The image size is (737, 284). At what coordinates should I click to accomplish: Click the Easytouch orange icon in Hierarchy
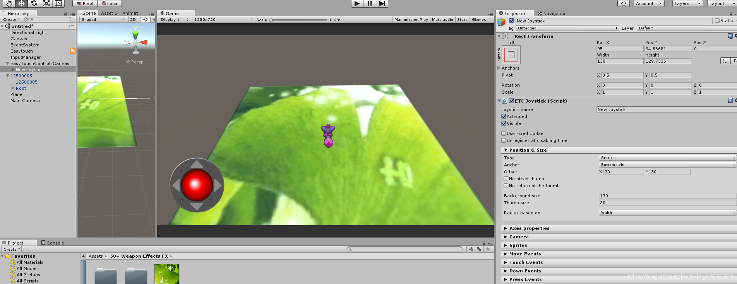coord(72,51)
